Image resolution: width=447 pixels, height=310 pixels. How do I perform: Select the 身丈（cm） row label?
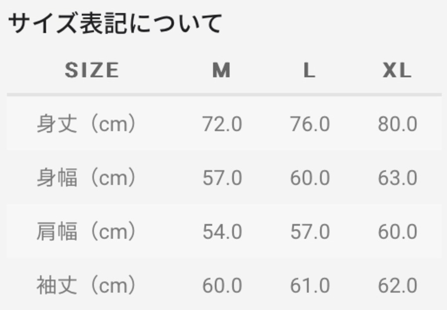click(x=86, y=124)
